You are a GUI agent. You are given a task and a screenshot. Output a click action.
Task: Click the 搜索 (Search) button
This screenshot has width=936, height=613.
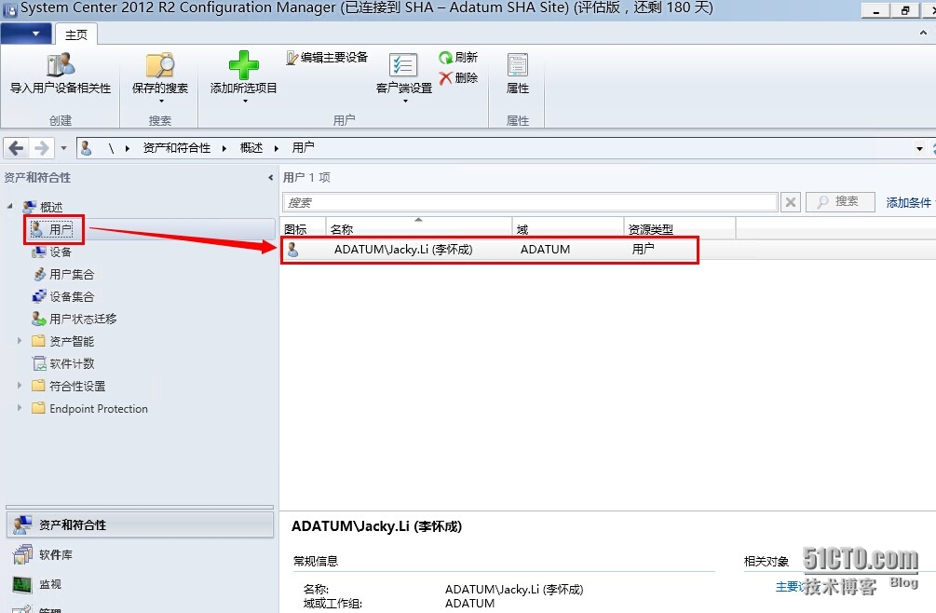(840, 202)
